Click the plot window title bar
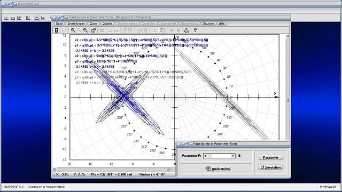The width and height of the screenshot is (342, 192). coord(171,17)
